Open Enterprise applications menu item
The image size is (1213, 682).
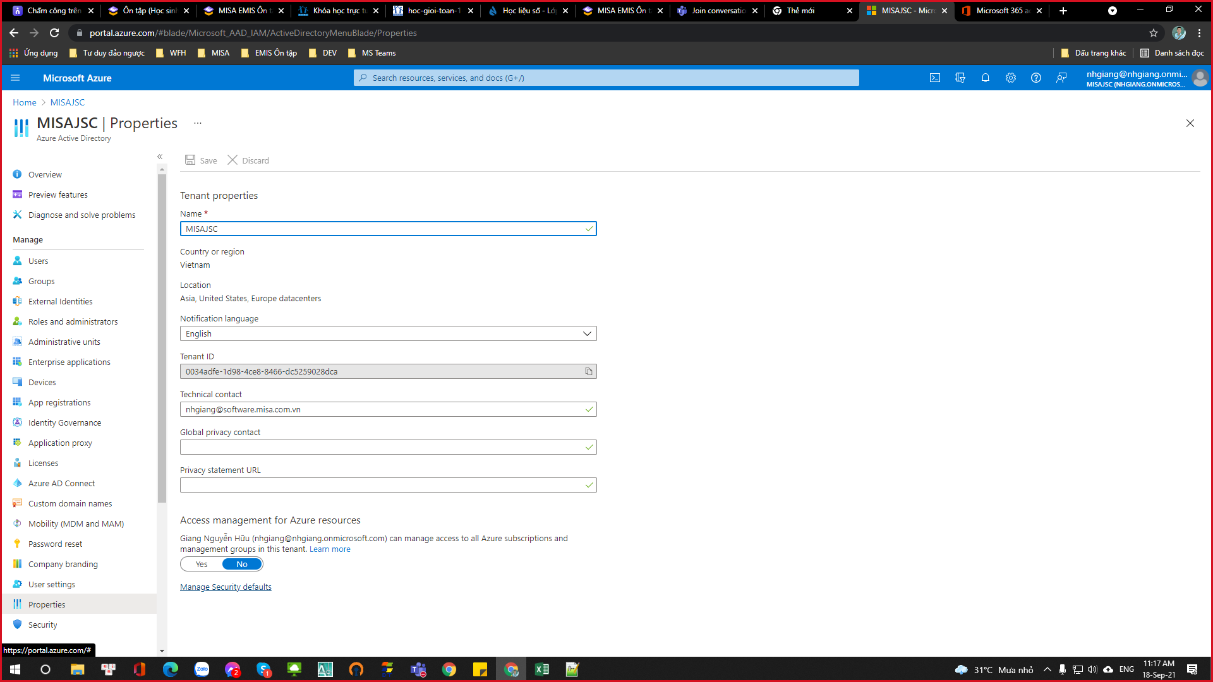point(69,362)
